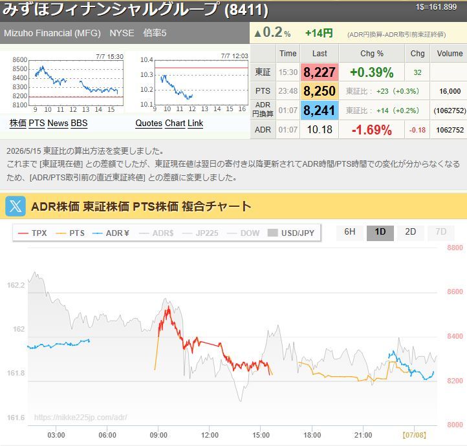The image size is (467, 446).
Task: Click the 東証 last price 8,227
Action: click(320, 72)
